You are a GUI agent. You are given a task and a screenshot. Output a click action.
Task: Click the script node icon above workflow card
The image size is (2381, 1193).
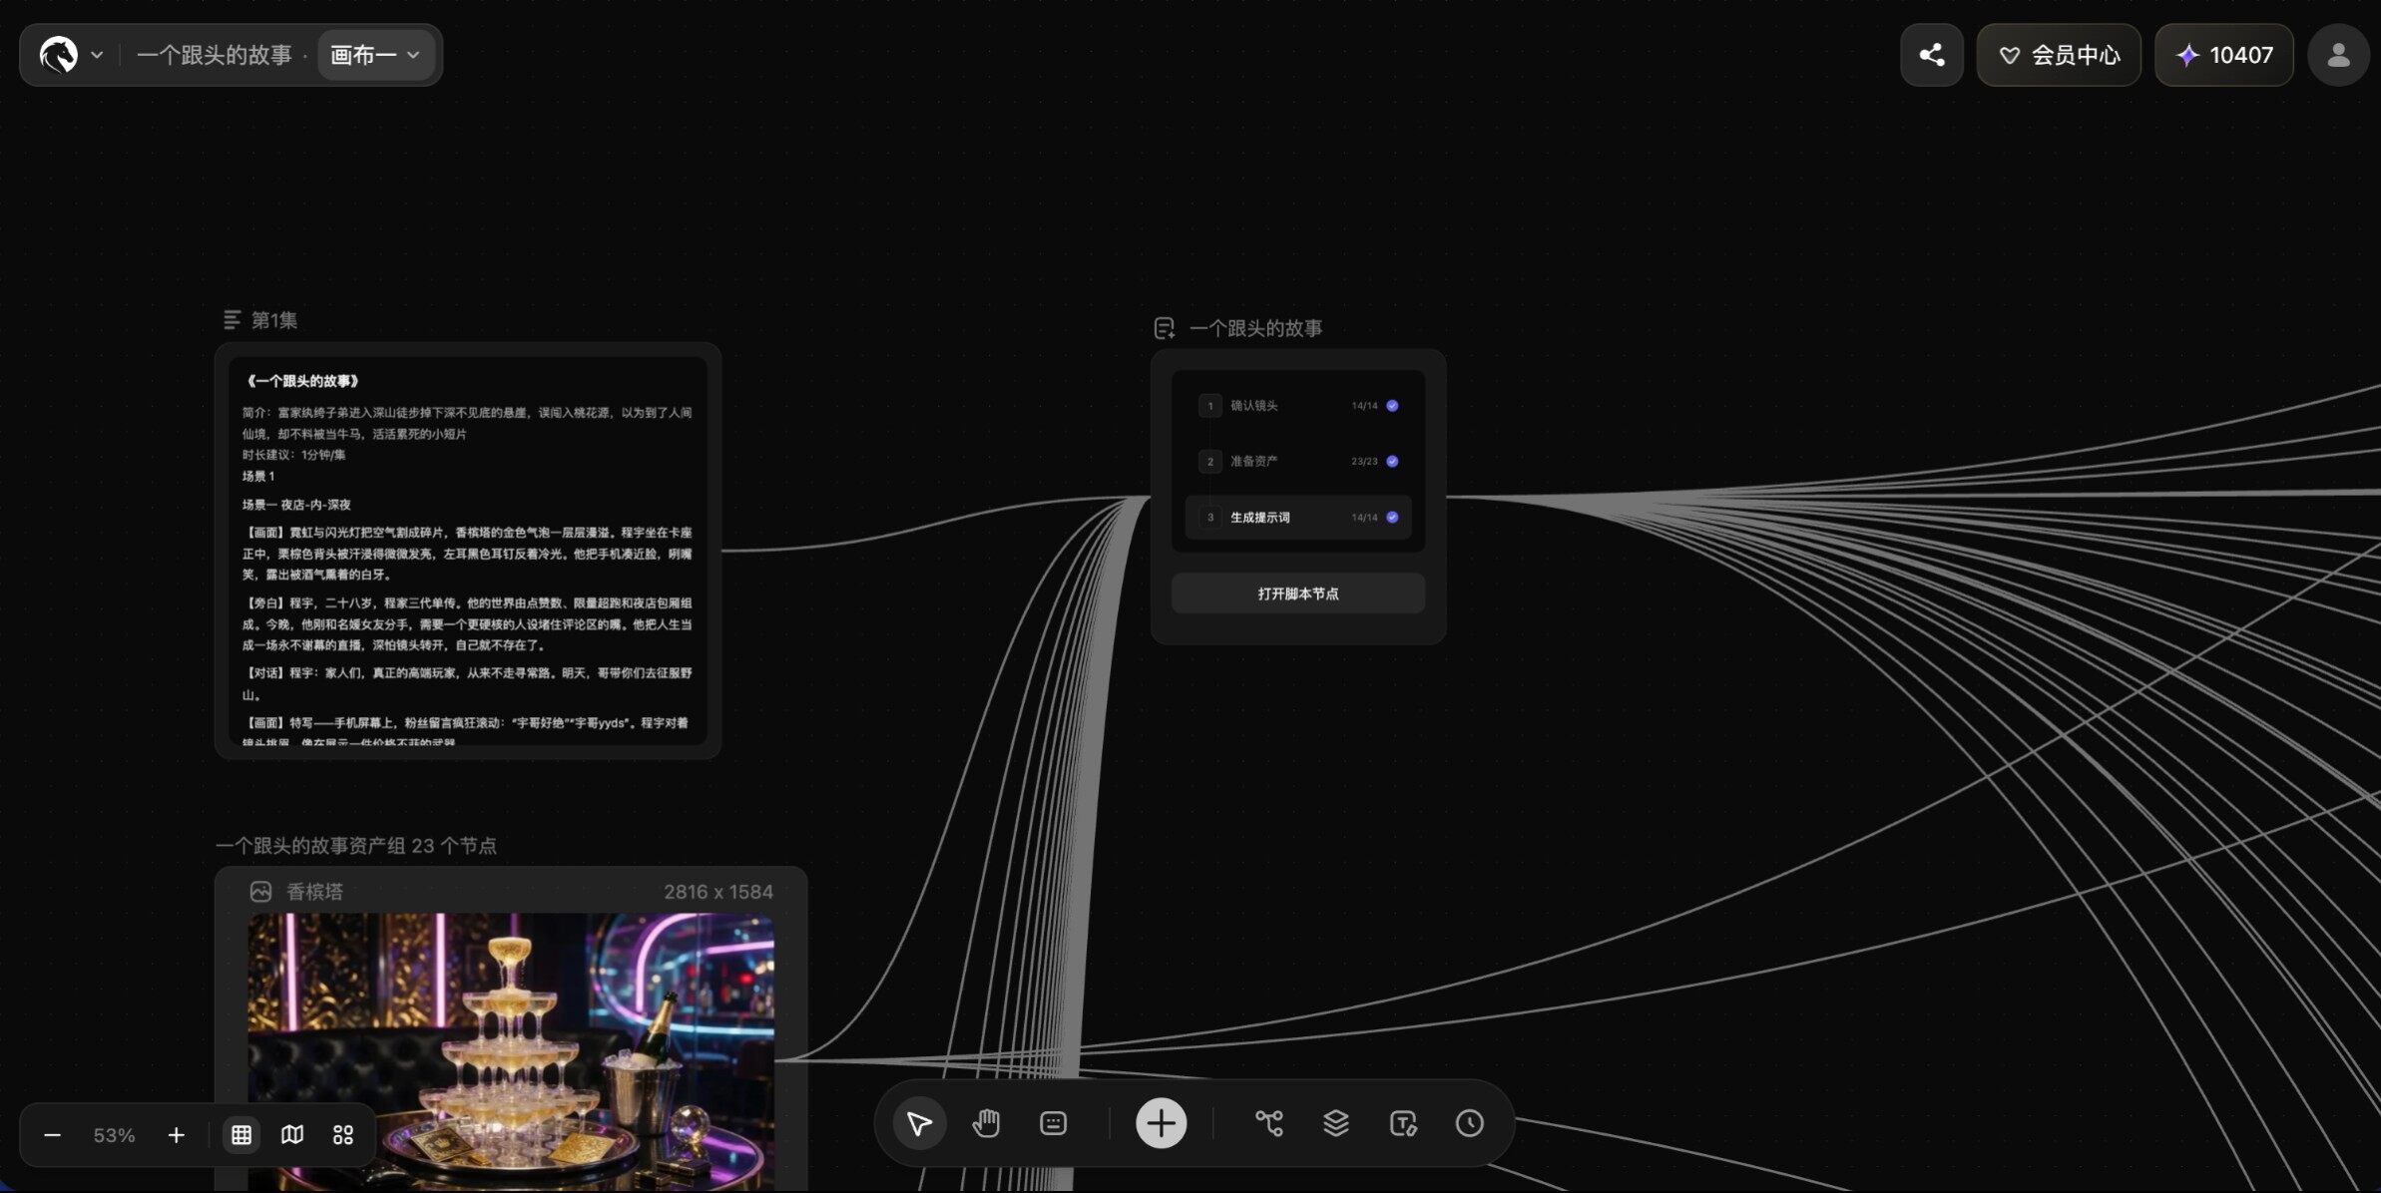pos(1164,328)
